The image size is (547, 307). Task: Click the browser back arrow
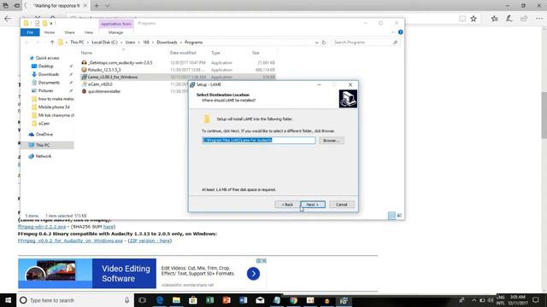coord(8,19)
